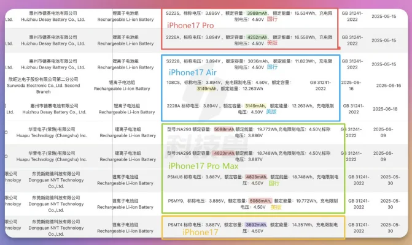Click 4823mAh in the PSMU8 row
Screen dimensions: 412x245
[x=256, y=177]
